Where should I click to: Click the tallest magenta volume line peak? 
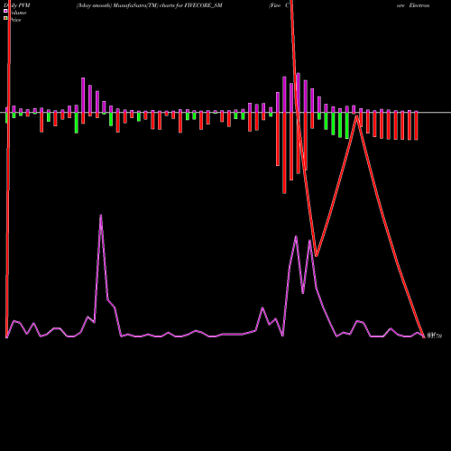point(101,216)
